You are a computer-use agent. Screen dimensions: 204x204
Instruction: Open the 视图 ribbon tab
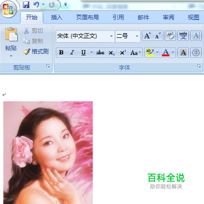[x=194, y=17]
